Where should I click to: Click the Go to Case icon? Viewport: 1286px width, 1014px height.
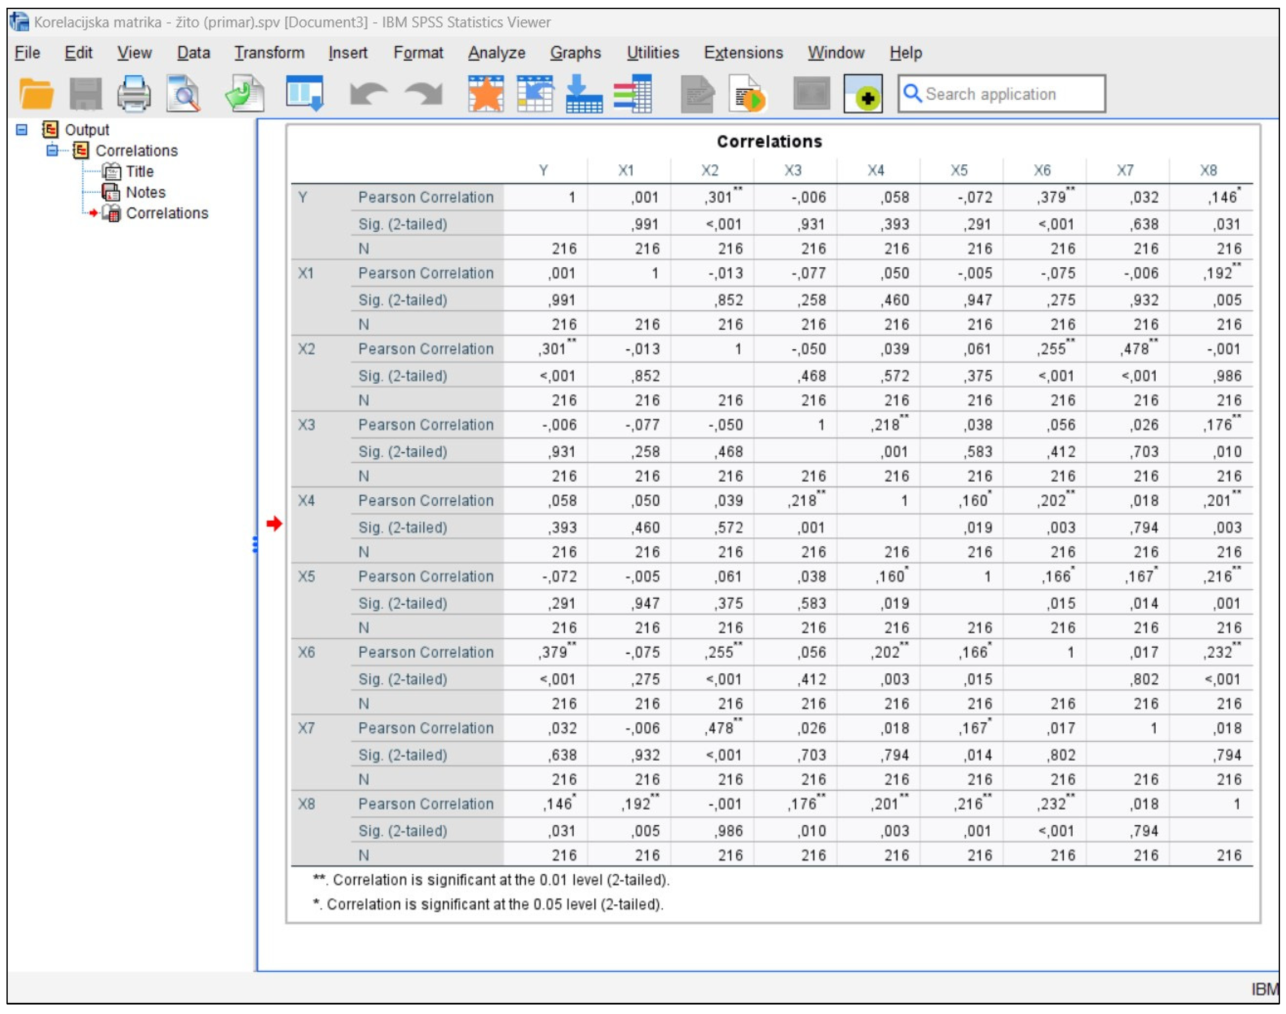click(535, 94)
